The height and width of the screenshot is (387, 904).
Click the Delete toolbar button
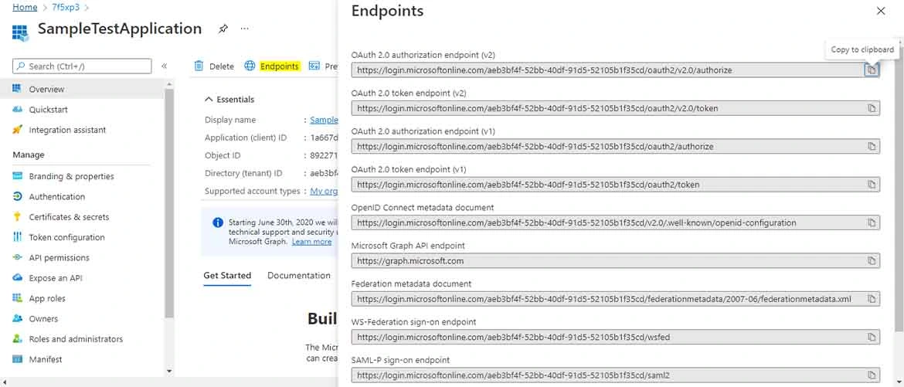(x=214, y=66)
